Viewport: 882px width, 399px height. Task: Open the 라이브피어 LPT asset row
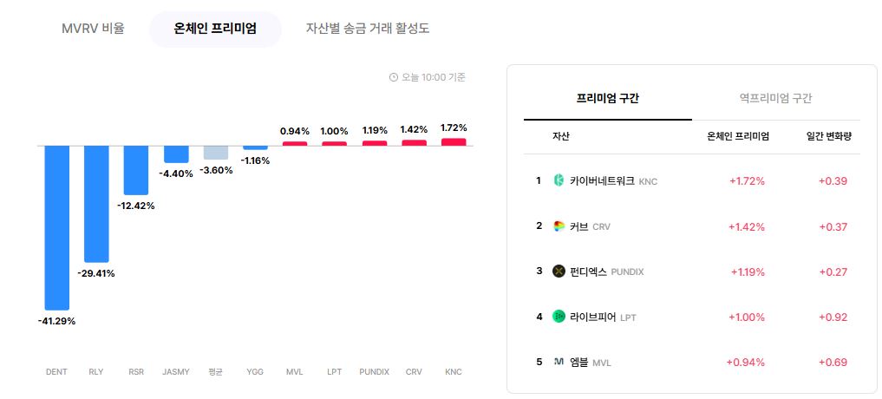692,317
